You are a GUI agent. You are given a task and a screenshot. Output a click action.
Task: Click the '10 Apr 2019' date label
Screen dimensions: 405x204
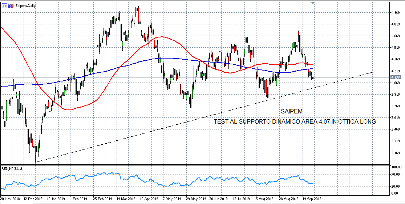(149, 199)
